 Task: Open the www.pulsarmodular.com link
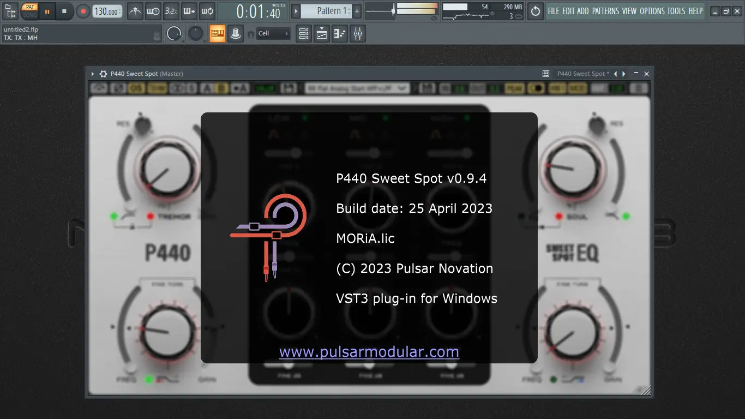[369, 352]
